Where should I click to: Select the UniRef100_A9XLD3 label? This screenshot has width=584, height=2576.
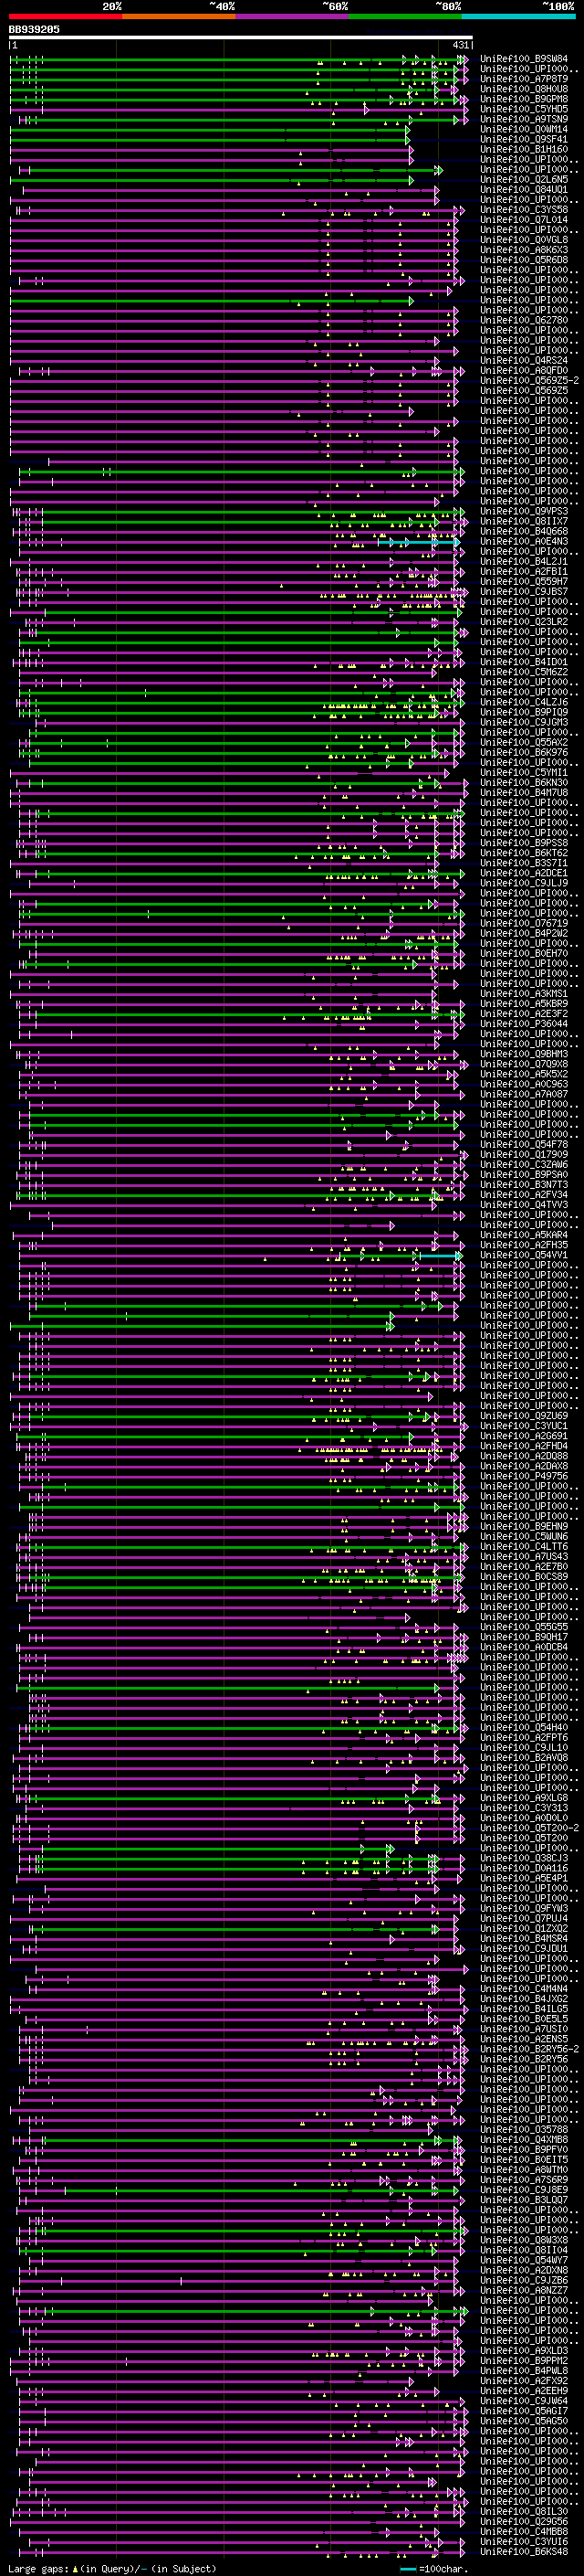point(524,2350)
